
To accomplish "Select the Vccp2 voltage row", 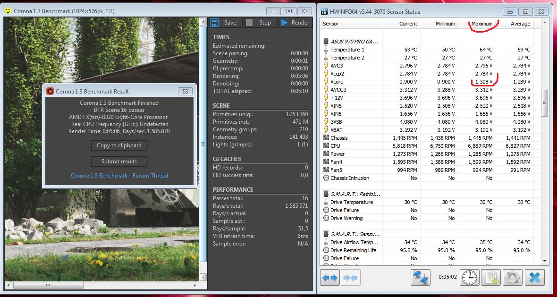I will (430, 74).
